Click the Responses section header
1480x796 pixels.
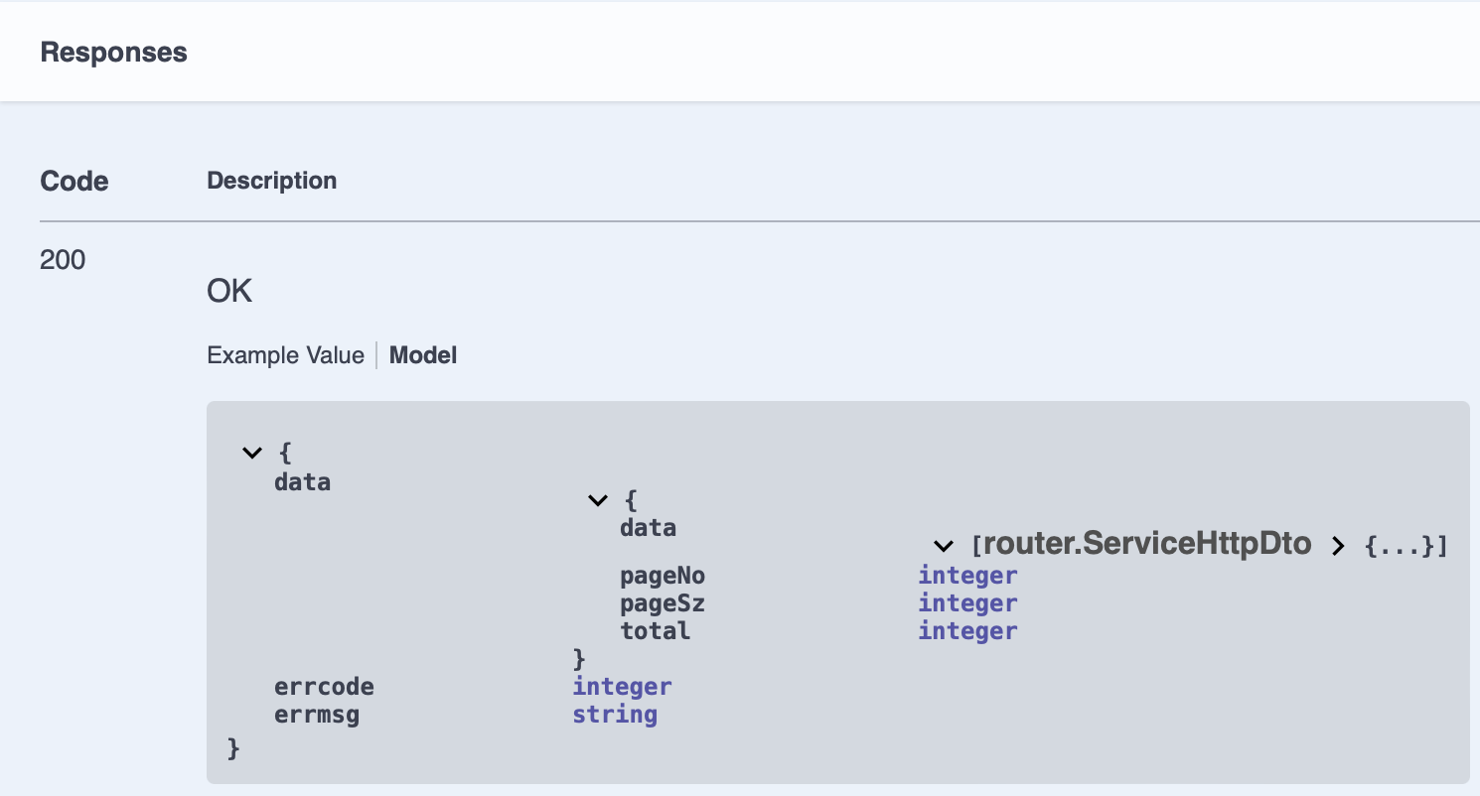tap(114, 52)
